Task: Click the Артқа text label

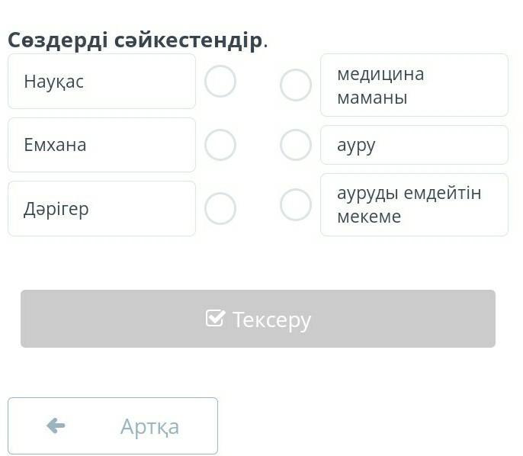Action: point(149,426)
